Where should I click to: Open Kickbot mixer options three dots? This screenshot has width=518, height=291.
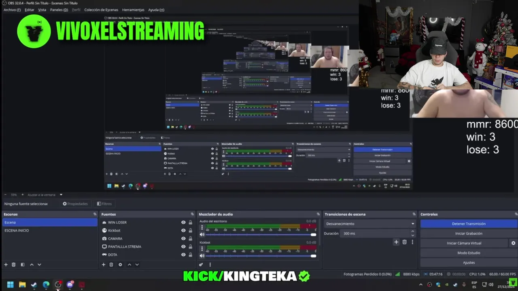(202, 249)
